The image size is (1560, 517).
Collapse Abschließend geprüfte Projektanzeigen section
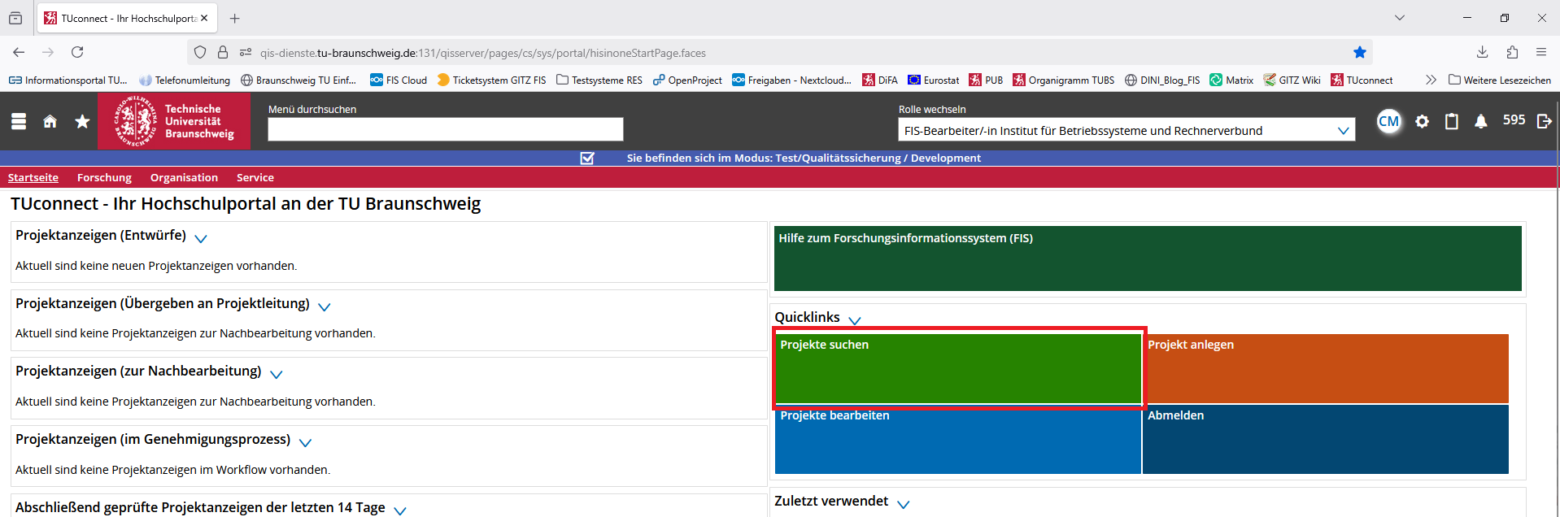pos(400,510)
